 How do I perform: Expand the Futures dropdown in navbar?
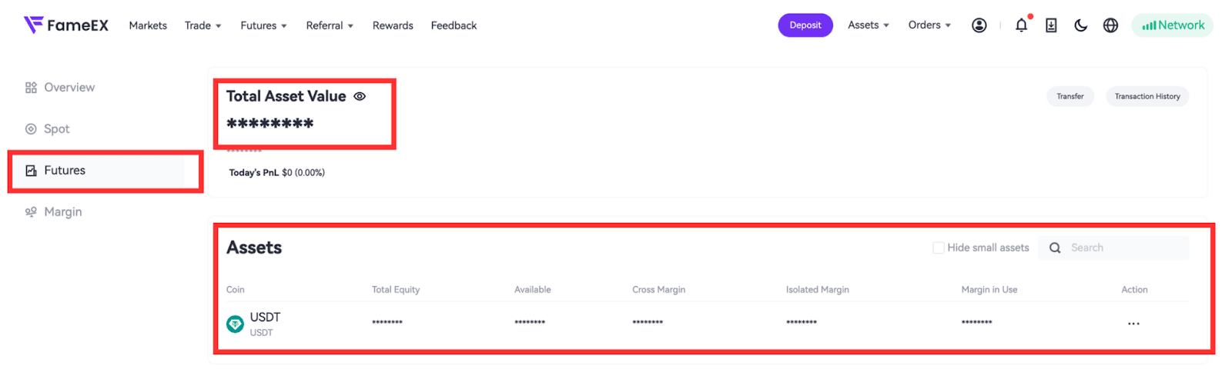point(263,25)
